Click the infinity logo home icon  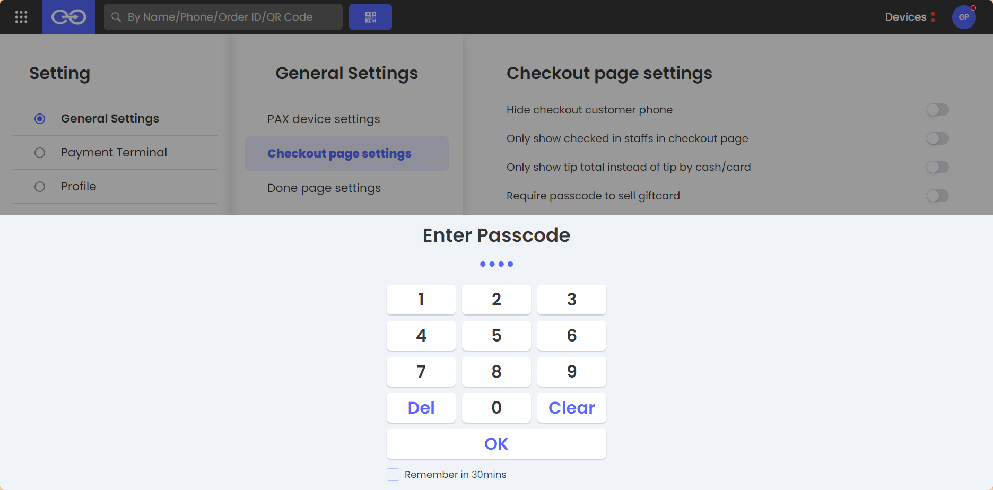coord(69,17)
